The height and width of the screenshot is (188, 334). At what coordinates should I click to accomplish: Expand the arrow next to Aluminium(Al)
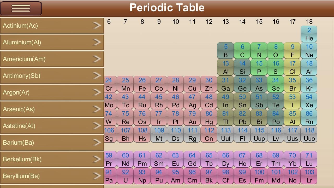pos(97,42)
